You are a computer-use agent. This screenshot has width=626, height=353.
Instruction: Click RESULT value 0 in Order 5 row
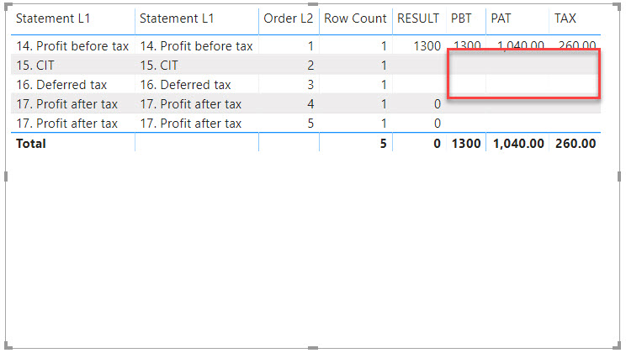[x=438, y=124]
